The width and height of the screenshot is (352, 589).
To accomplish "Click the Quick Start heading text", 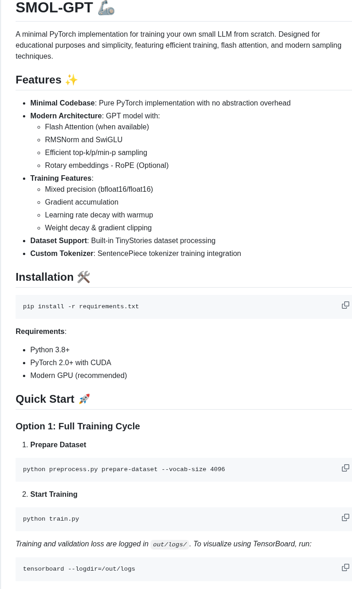I will 45,399.
